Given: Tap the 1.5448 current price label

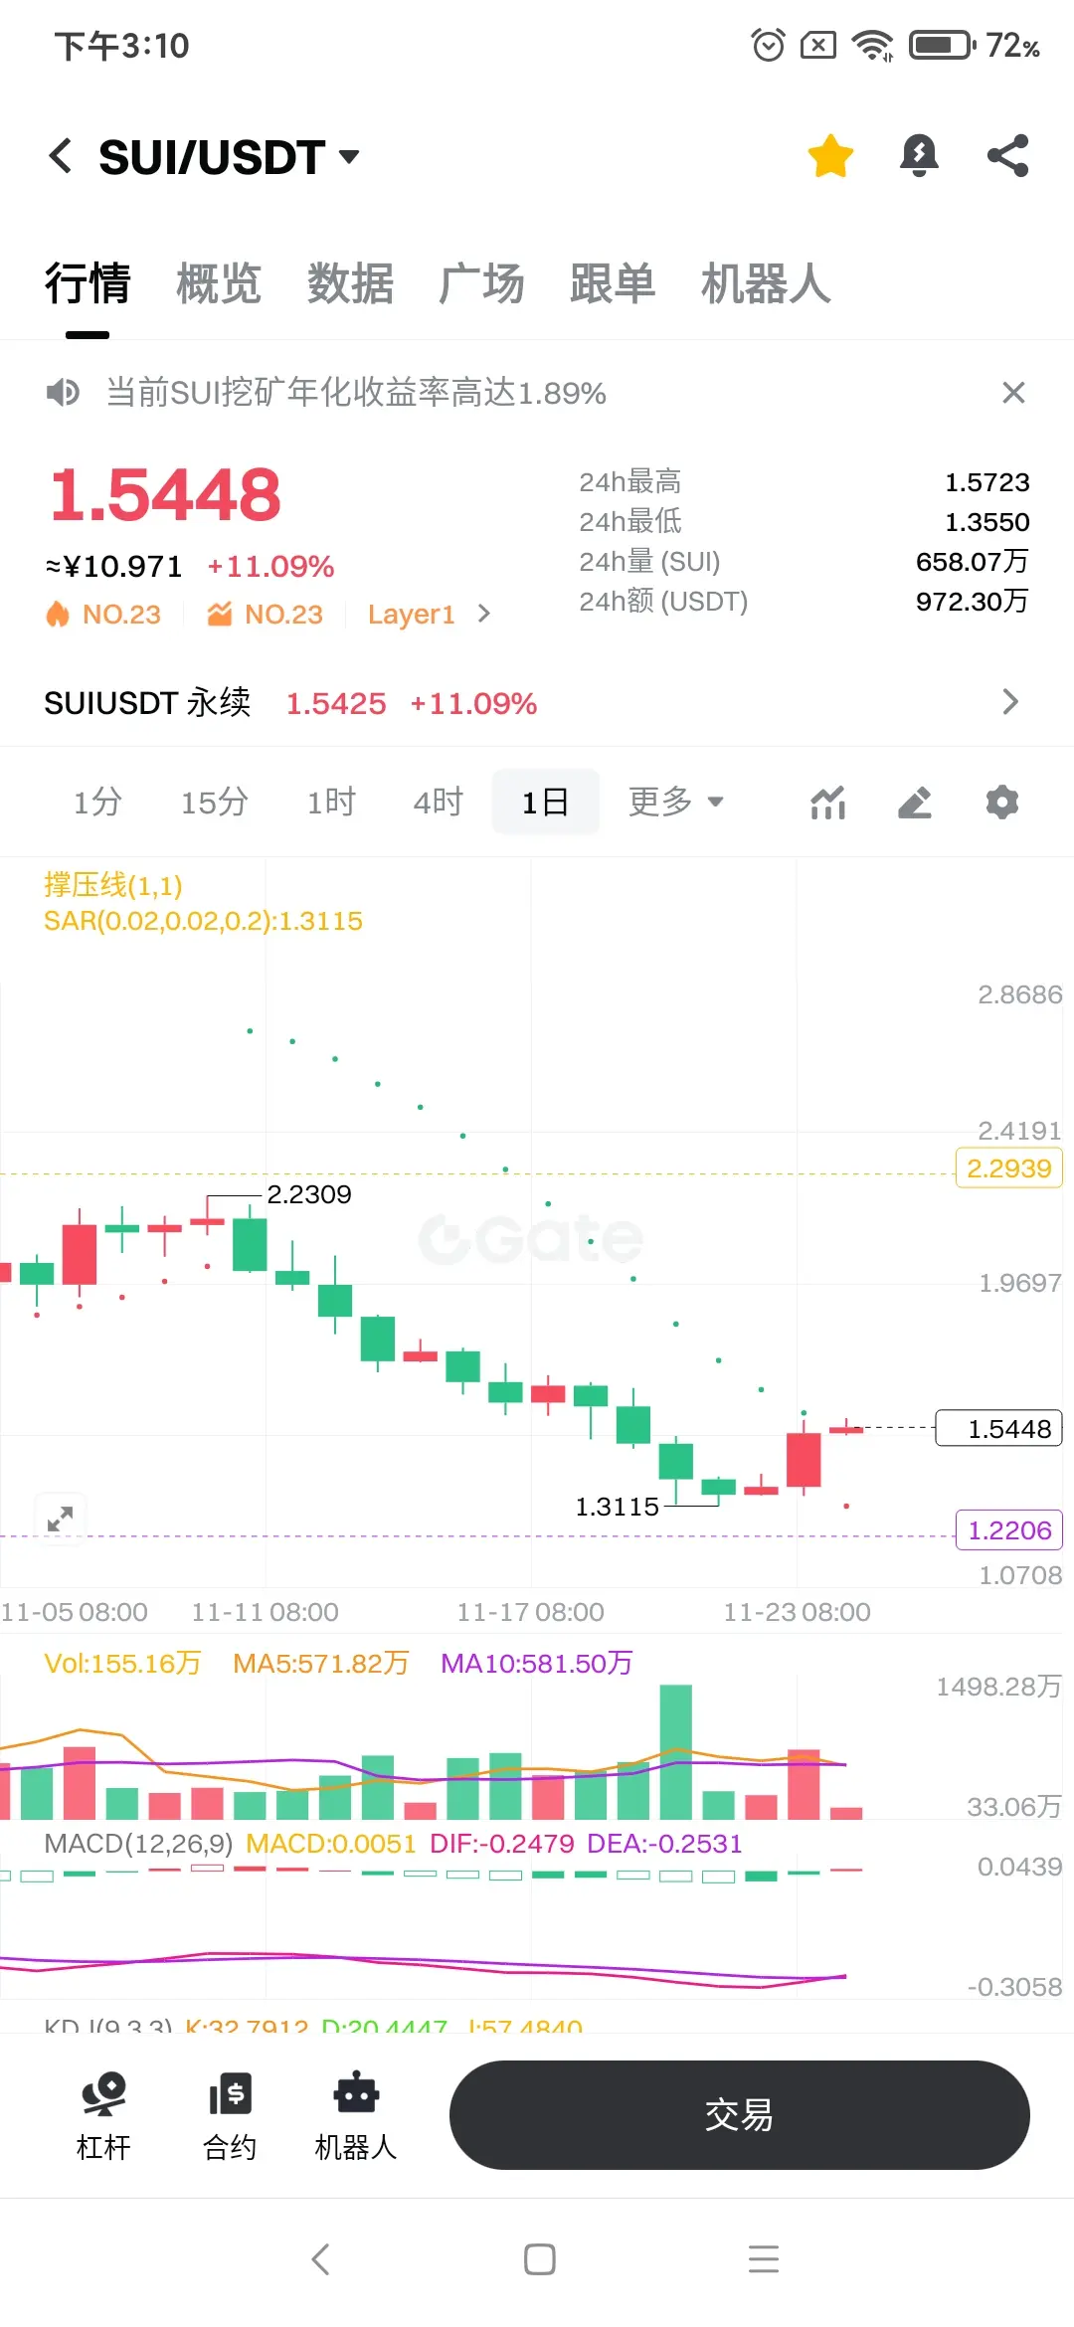Looking at the screenshot, I should point(999,1429).
